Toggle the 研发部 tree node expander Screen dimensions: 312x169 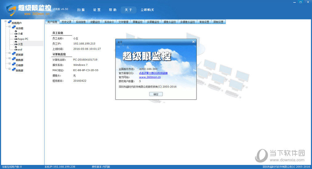point(10,53)
